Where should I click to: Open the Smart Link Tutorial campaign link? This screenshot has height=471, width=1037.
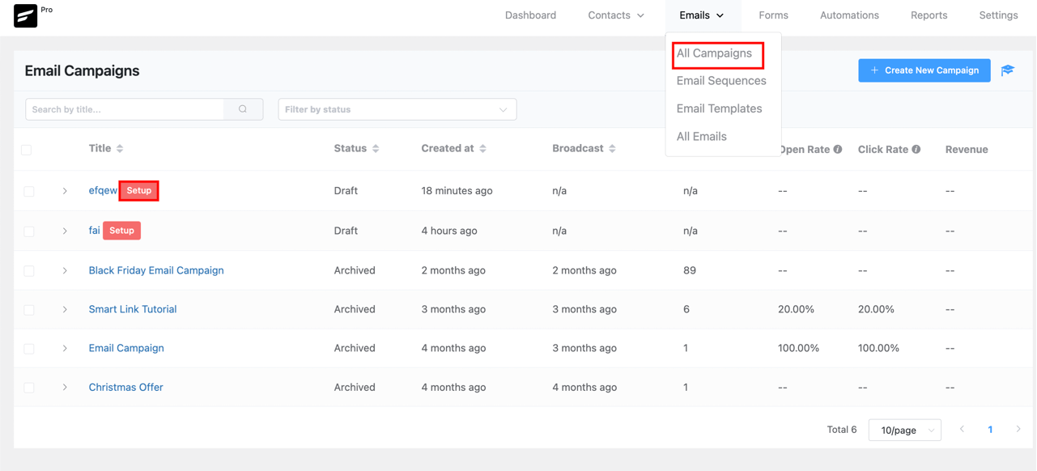tap(133, 309)
